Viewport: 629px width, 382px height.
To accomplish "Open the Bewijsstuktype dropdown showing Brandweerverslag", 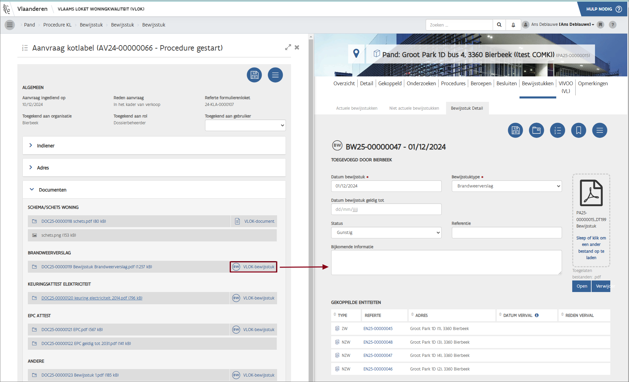I will point(506,186).
